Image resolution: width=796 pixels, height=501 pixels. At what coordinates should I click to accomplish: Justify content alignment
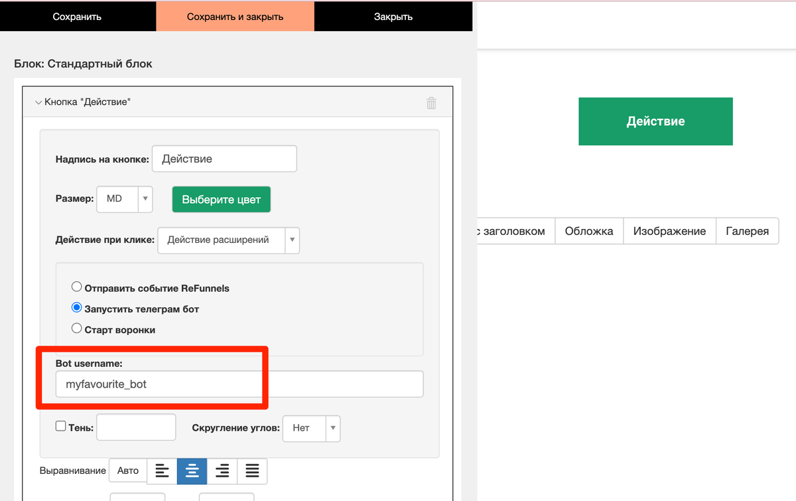(252, 470)
